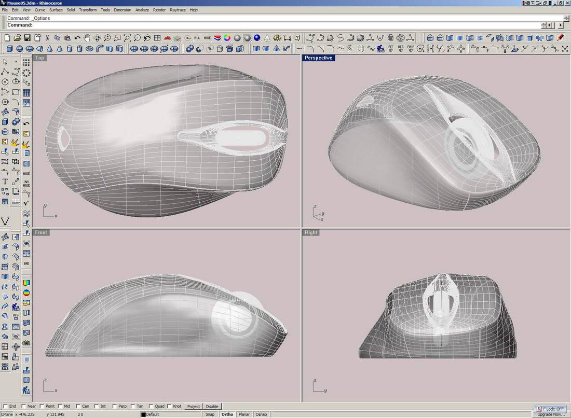
Task: Click the Project button in osnap bar
Action: point(193,407)
